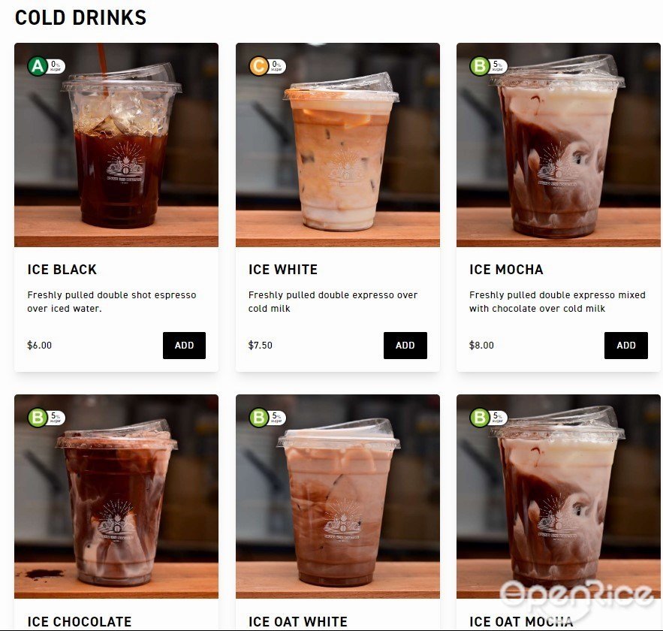Click the grade B badge on Ice Chocolate
The height and width of the screenshot is (631, 663).
(46, 418)
